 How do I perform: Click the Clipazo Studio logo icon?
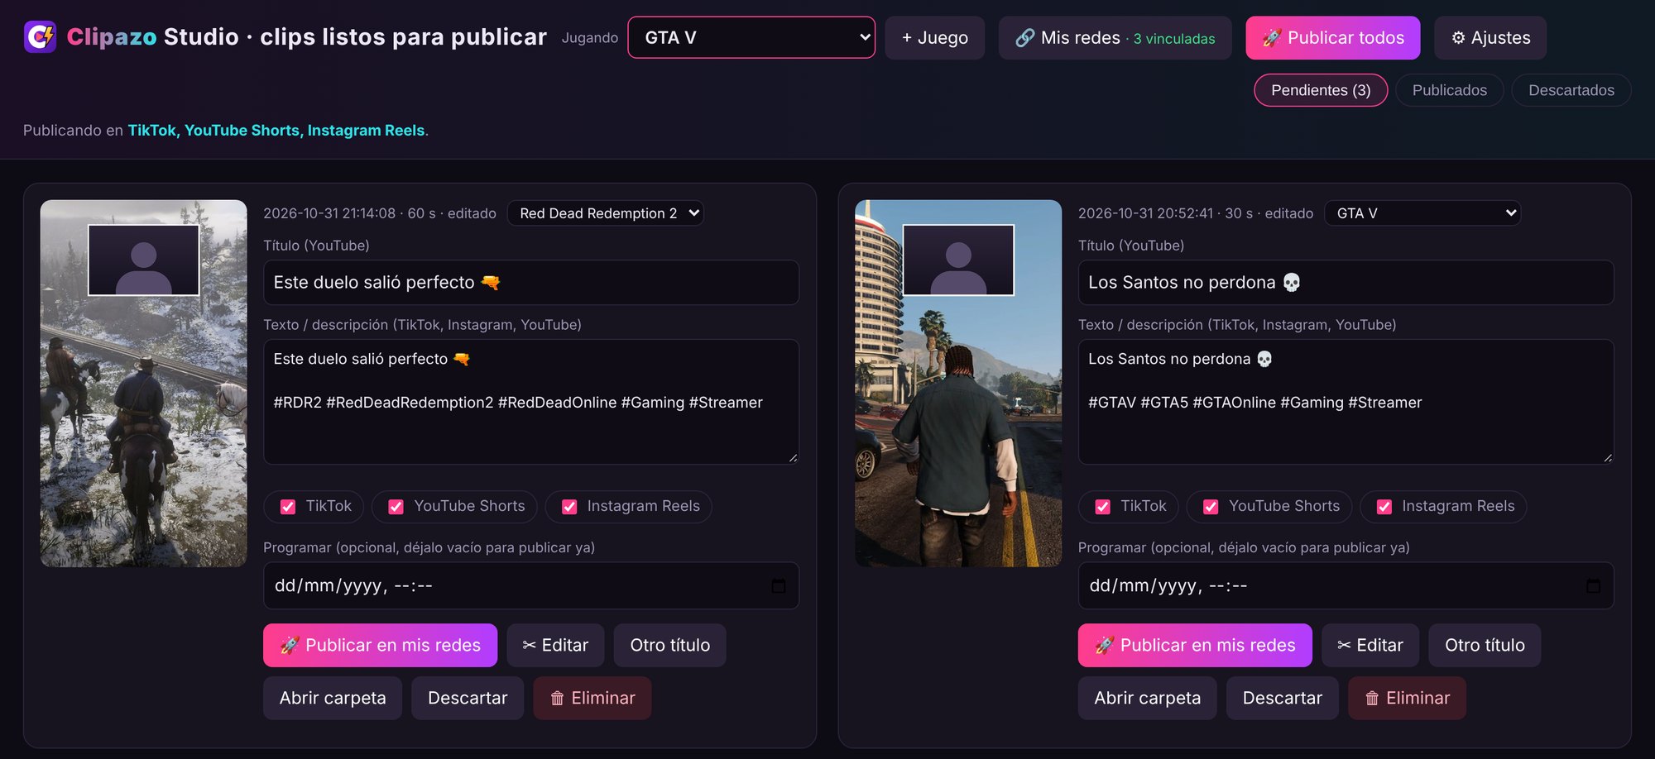pyautogui.click(x=40, y=37)
